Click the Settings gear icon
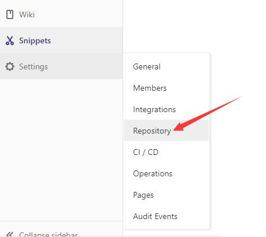 (x=10, y=66)
